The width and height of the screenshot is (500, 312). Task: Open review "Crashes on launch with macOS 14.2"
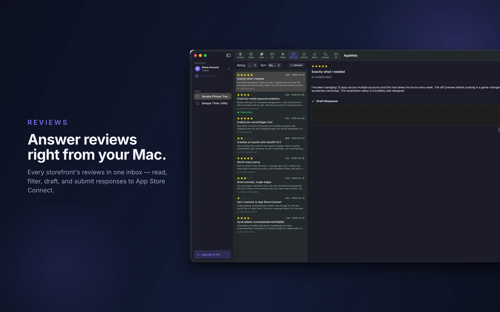(271, 145)
